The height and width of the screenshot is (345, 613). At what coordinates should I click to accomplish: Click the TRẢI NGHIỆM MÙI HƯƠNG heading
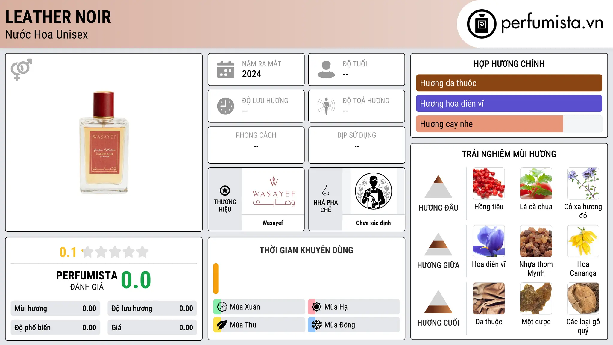[x=509, y=154]
